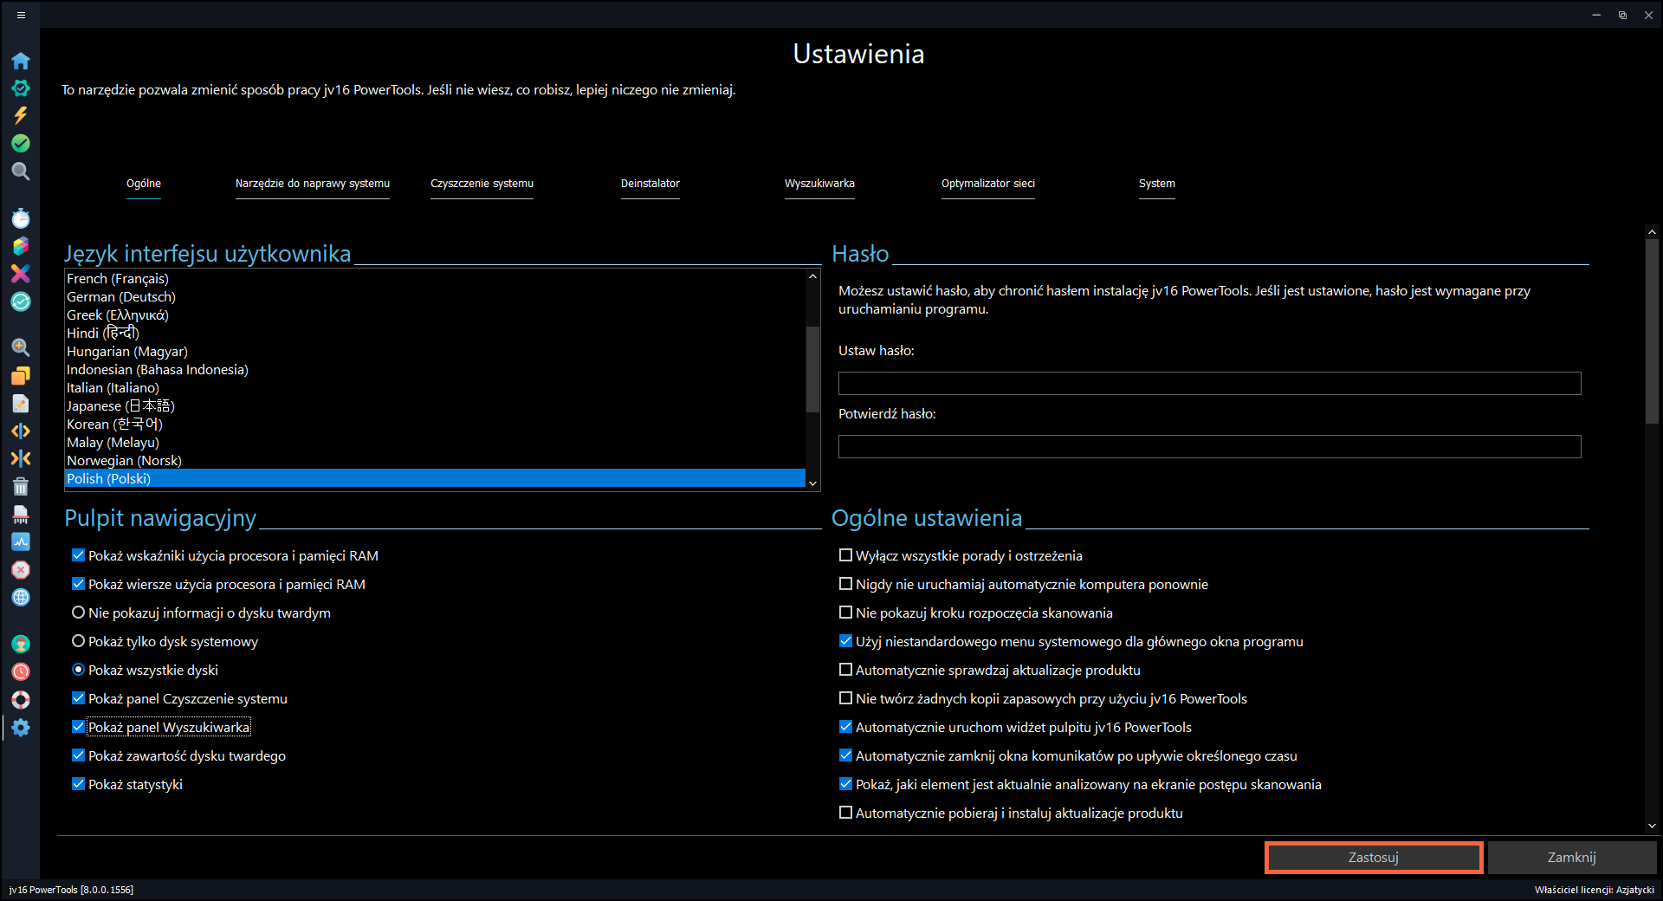
Task: Open Narzędzie do naprawy systemu tab
Action: (313, 184)
